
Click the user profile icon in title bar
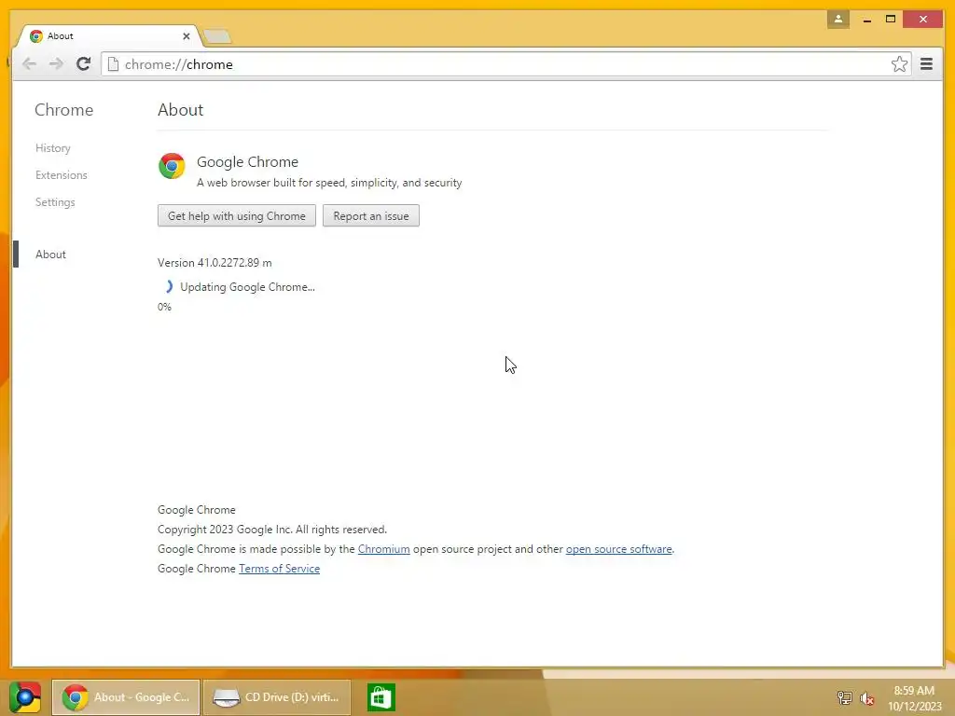(x=838, y=19)
